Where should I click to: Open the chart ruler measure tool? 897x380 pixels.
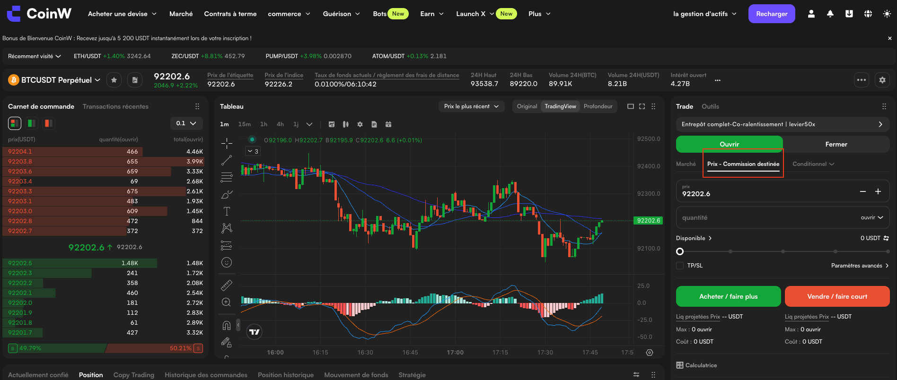click(227, 285)
